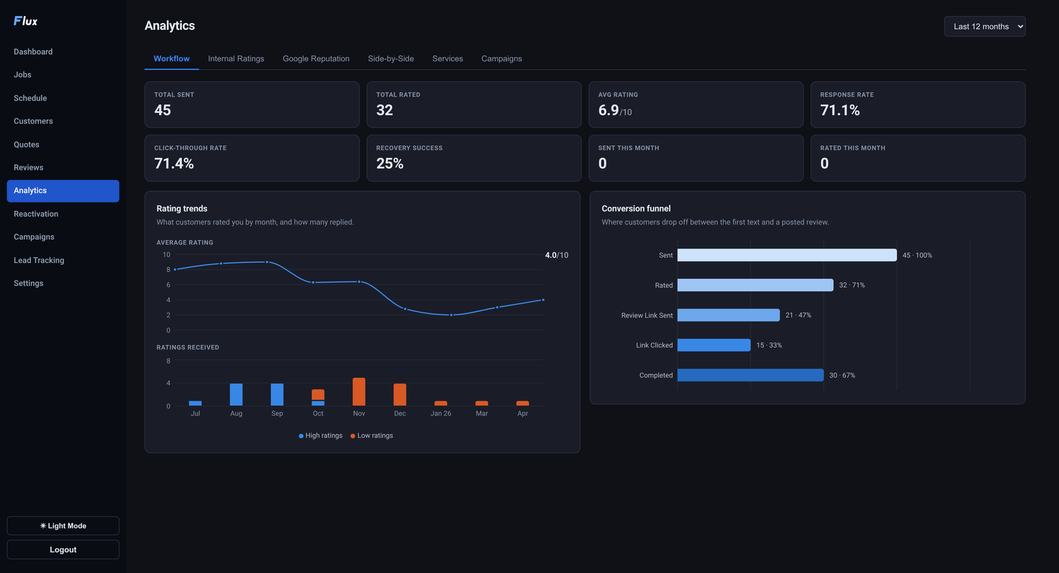Click the Sent This Month card

(696, 158)
